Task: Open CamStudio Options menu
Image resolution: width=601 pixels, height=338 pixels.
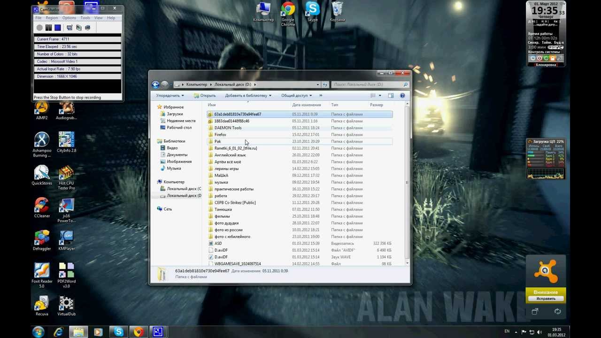Action: tap(69, 18)
